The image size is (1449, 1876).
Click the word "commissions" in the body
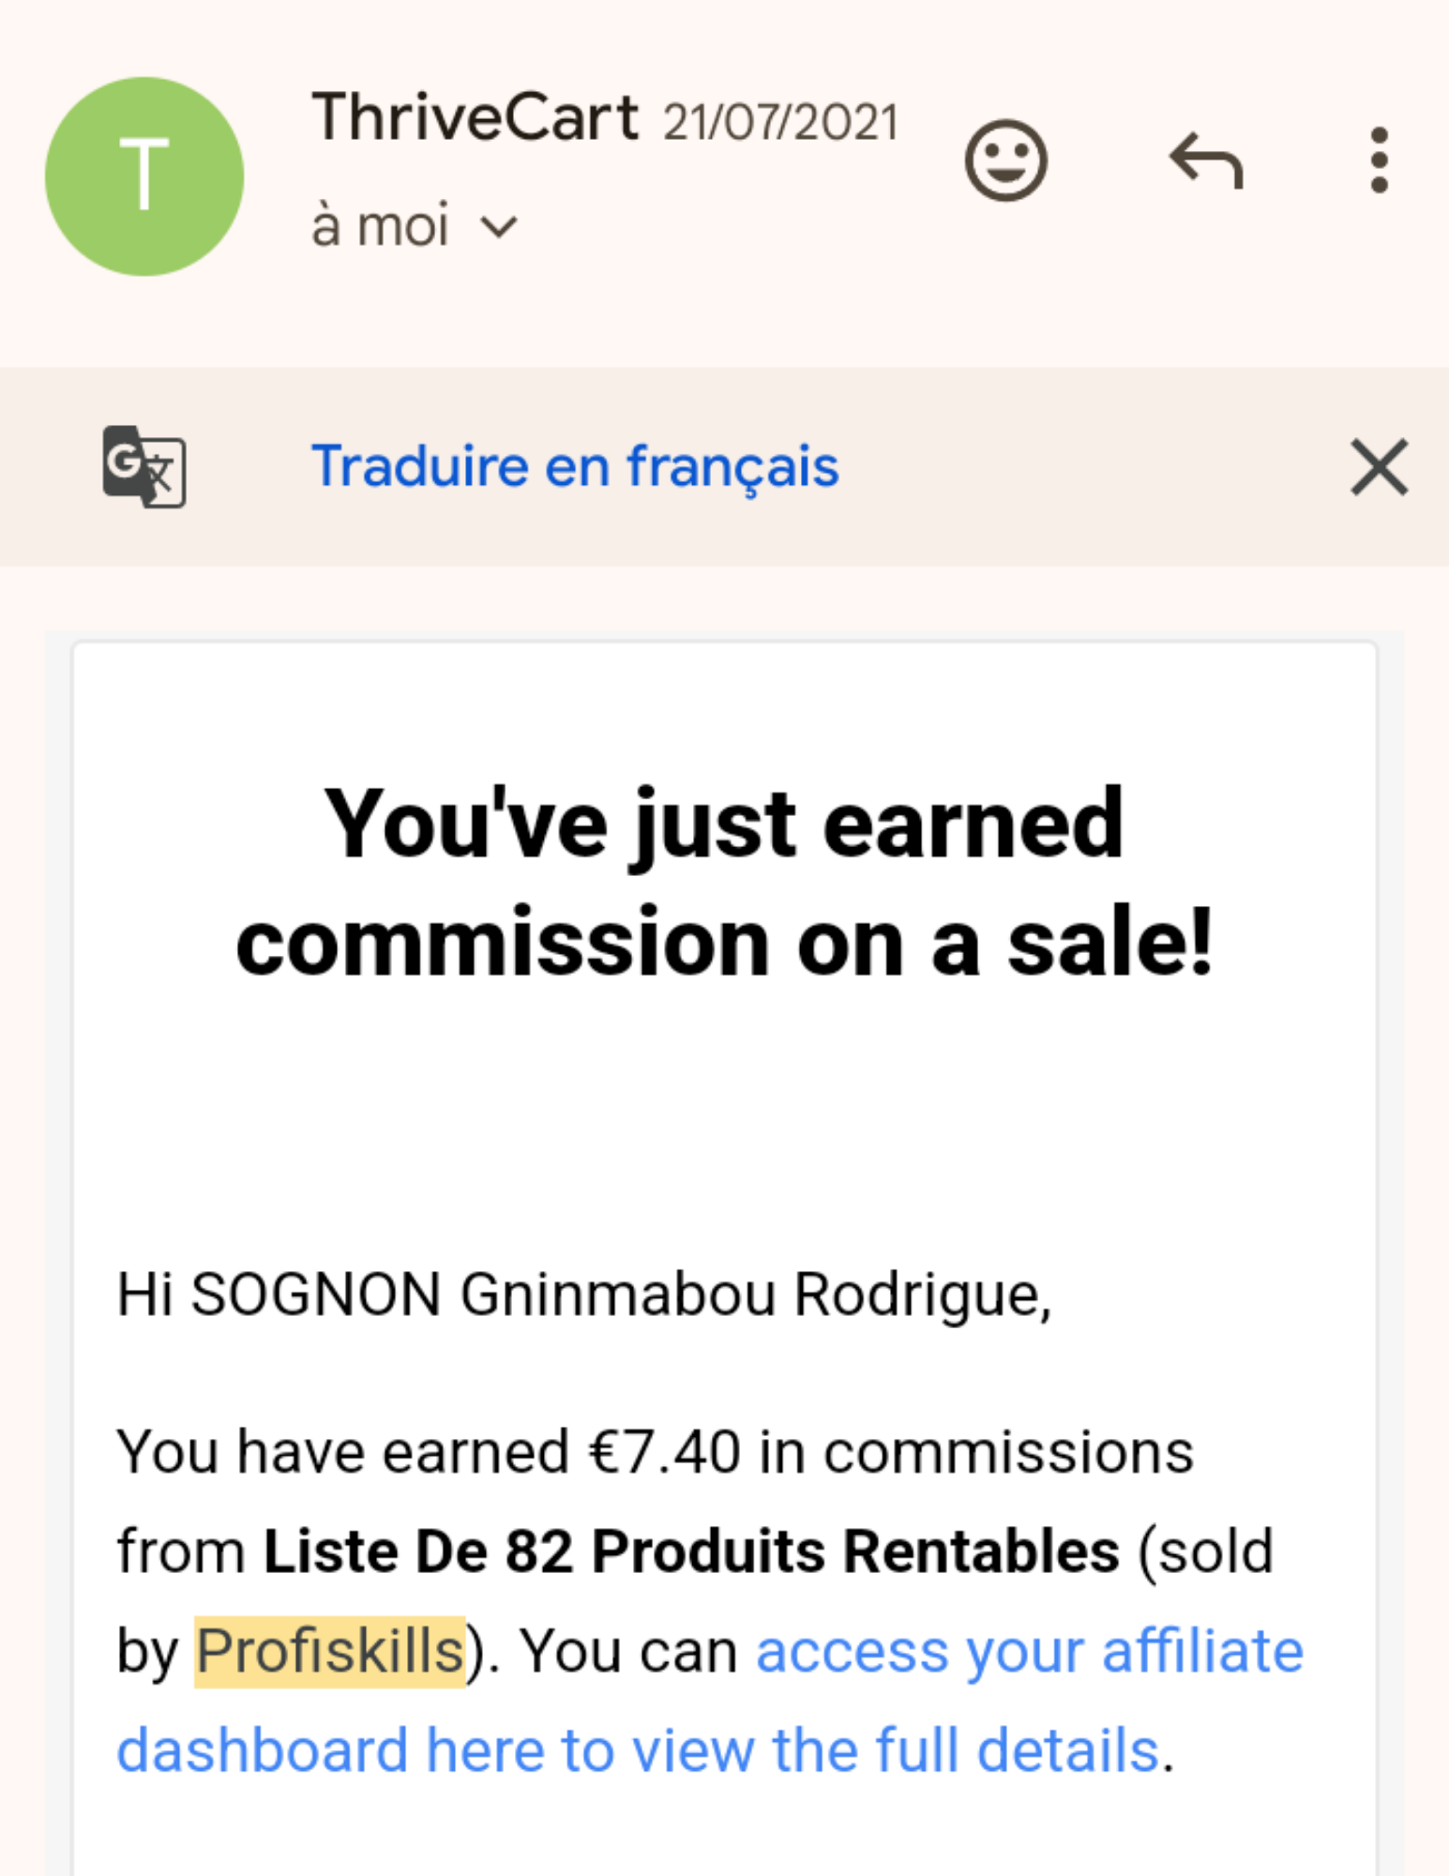[x=1008, y=1452]
